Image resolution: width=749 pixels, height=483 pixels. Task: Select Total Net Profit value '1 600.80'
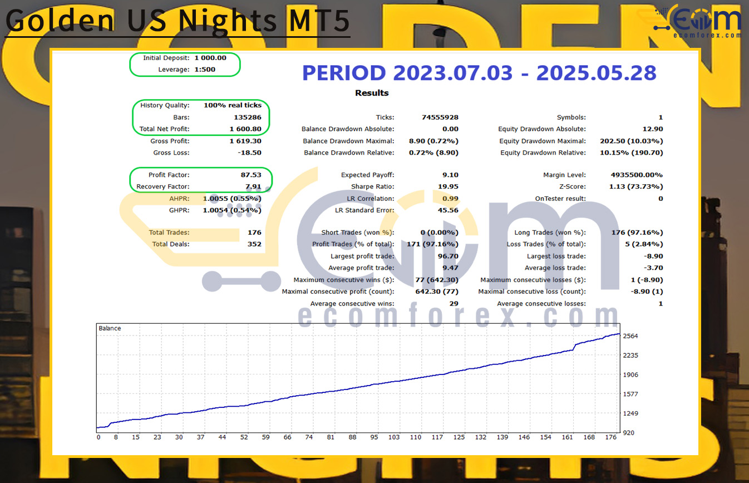245,129
